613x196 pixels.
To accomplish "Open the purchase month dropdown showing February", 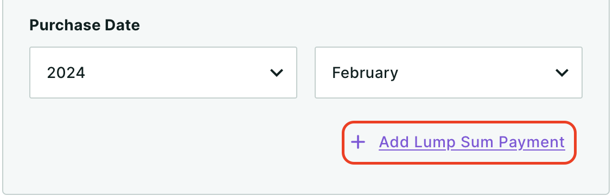I will tap(449, 73).
